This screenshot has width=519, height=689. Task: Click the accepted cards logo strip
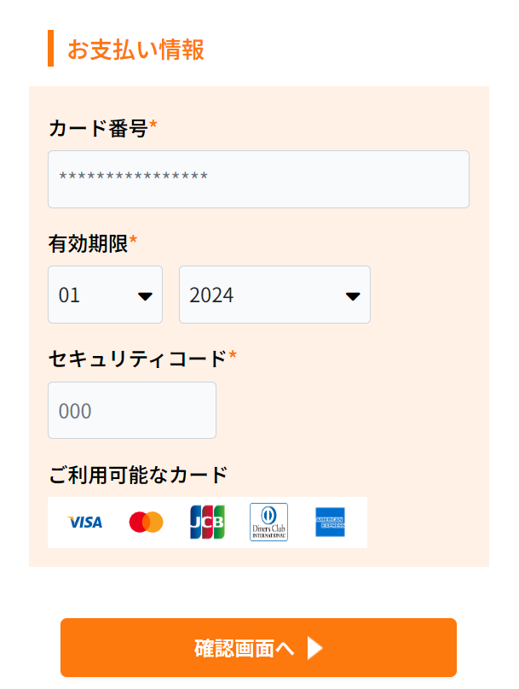[x=207, y=523]
